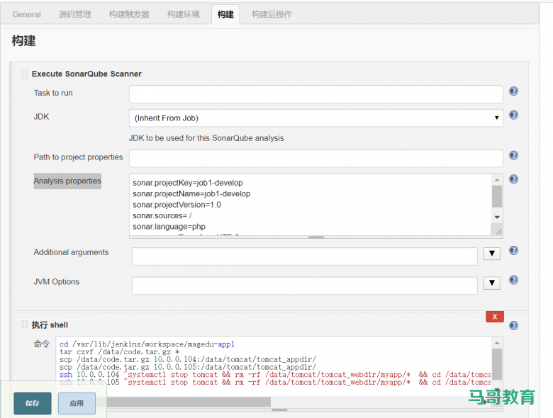
Task: Focus the JVM Options input
Action: click(x=304, y=286)
